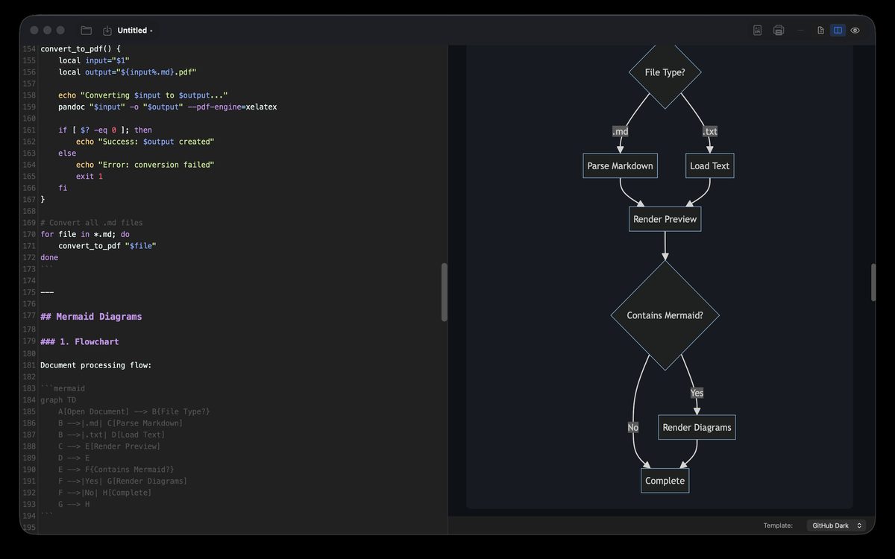Click the "Render Preview" node in the diagram
The image size is (895, 559).
click(x=665, y=219)
